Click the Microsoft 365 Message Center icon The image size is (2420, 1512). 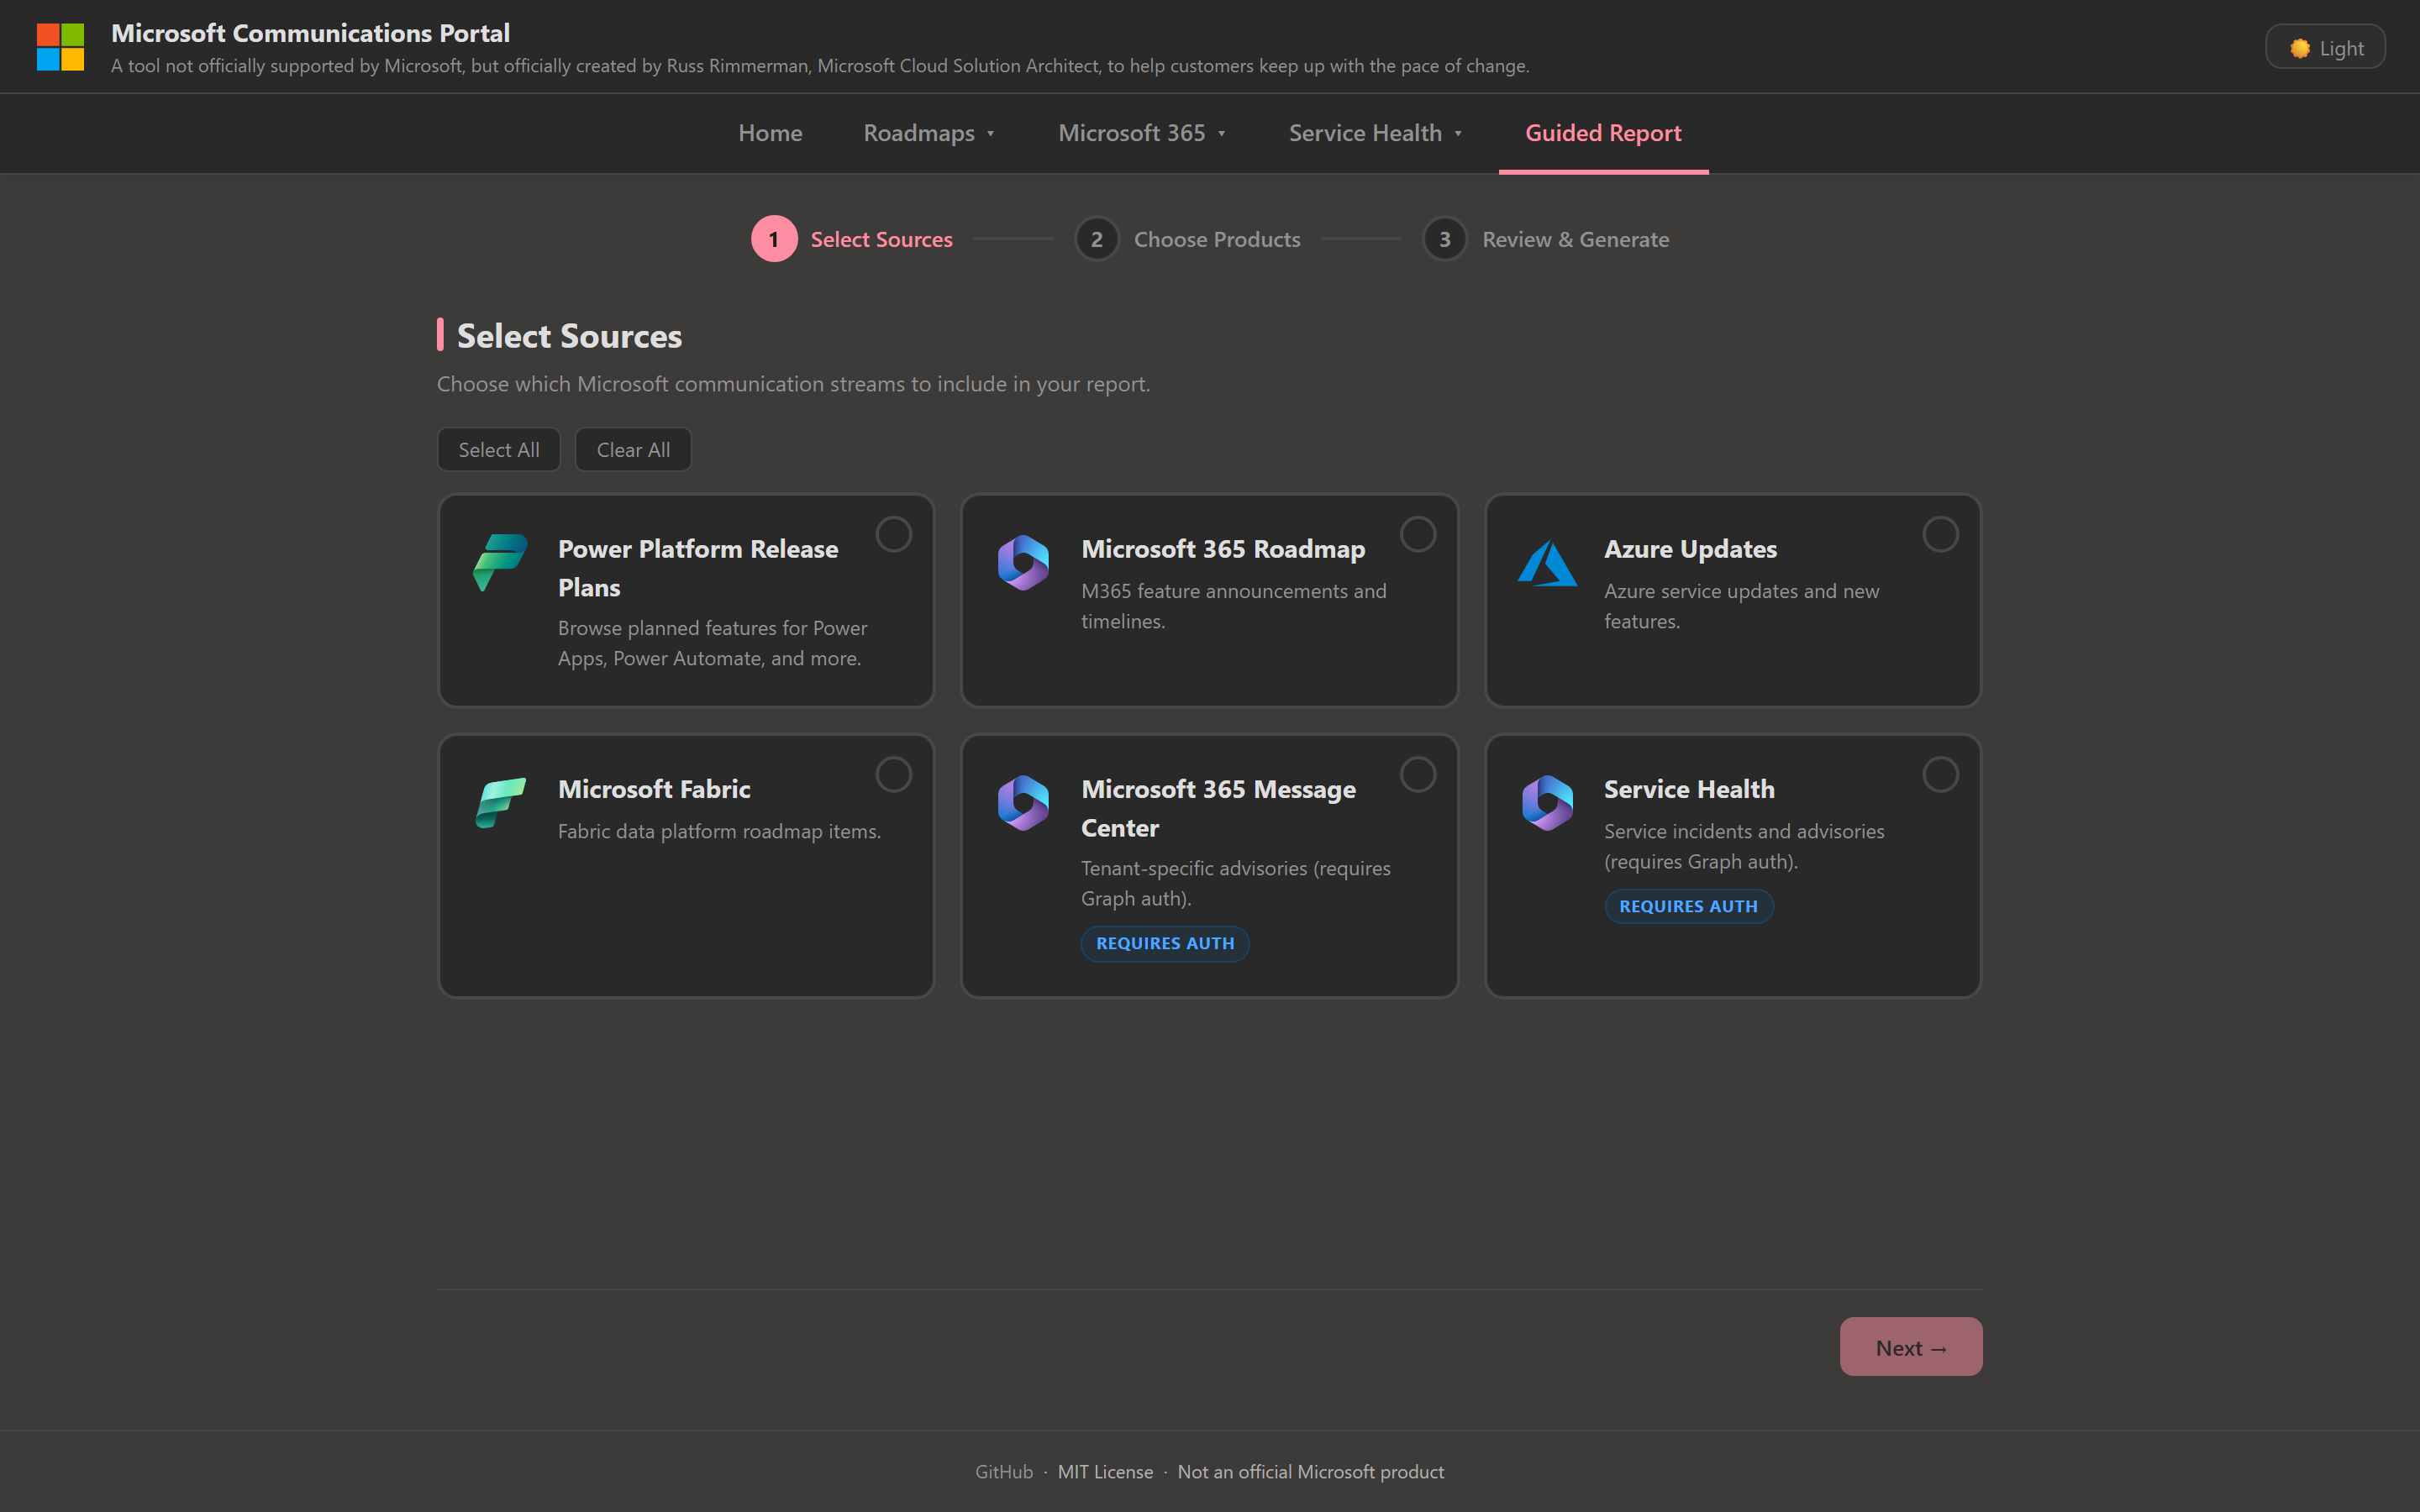1023,802
